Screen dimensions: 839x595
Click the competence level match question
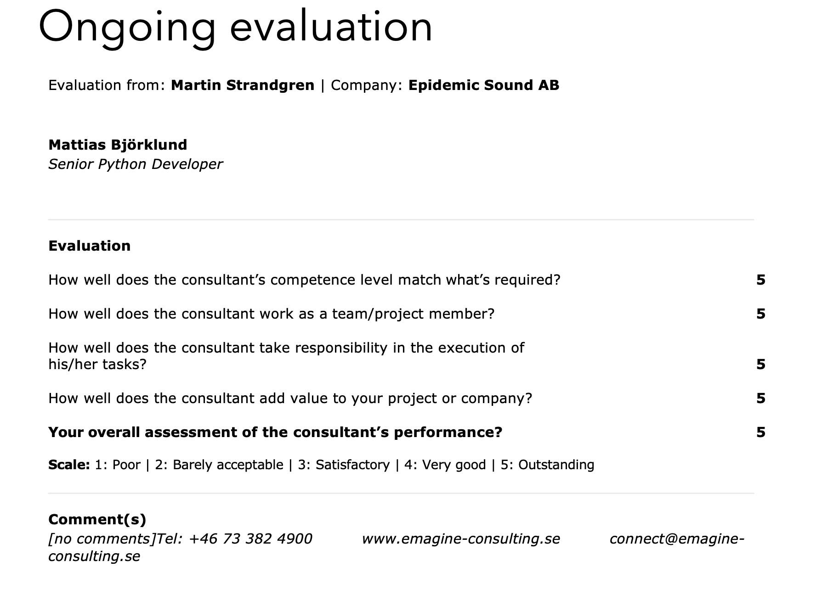click(304, 280)
